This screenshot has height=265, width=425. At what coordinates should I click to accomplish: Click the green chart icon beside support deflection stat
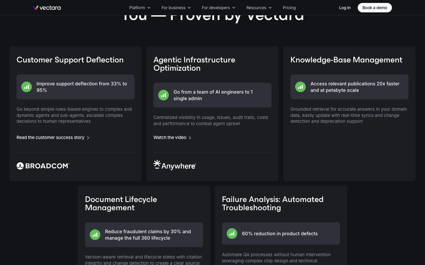27,87
